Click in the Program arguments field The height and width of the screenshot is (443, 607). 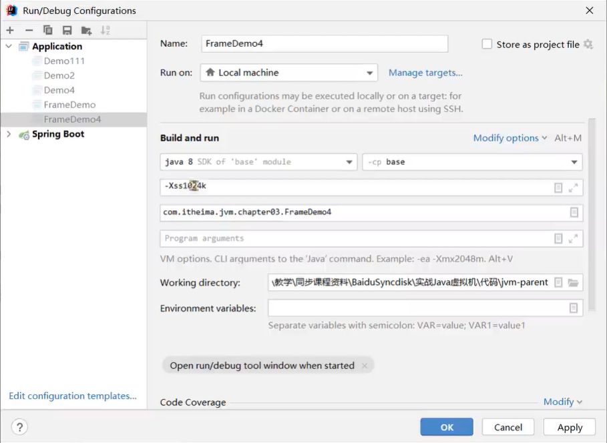coord(354,238)
